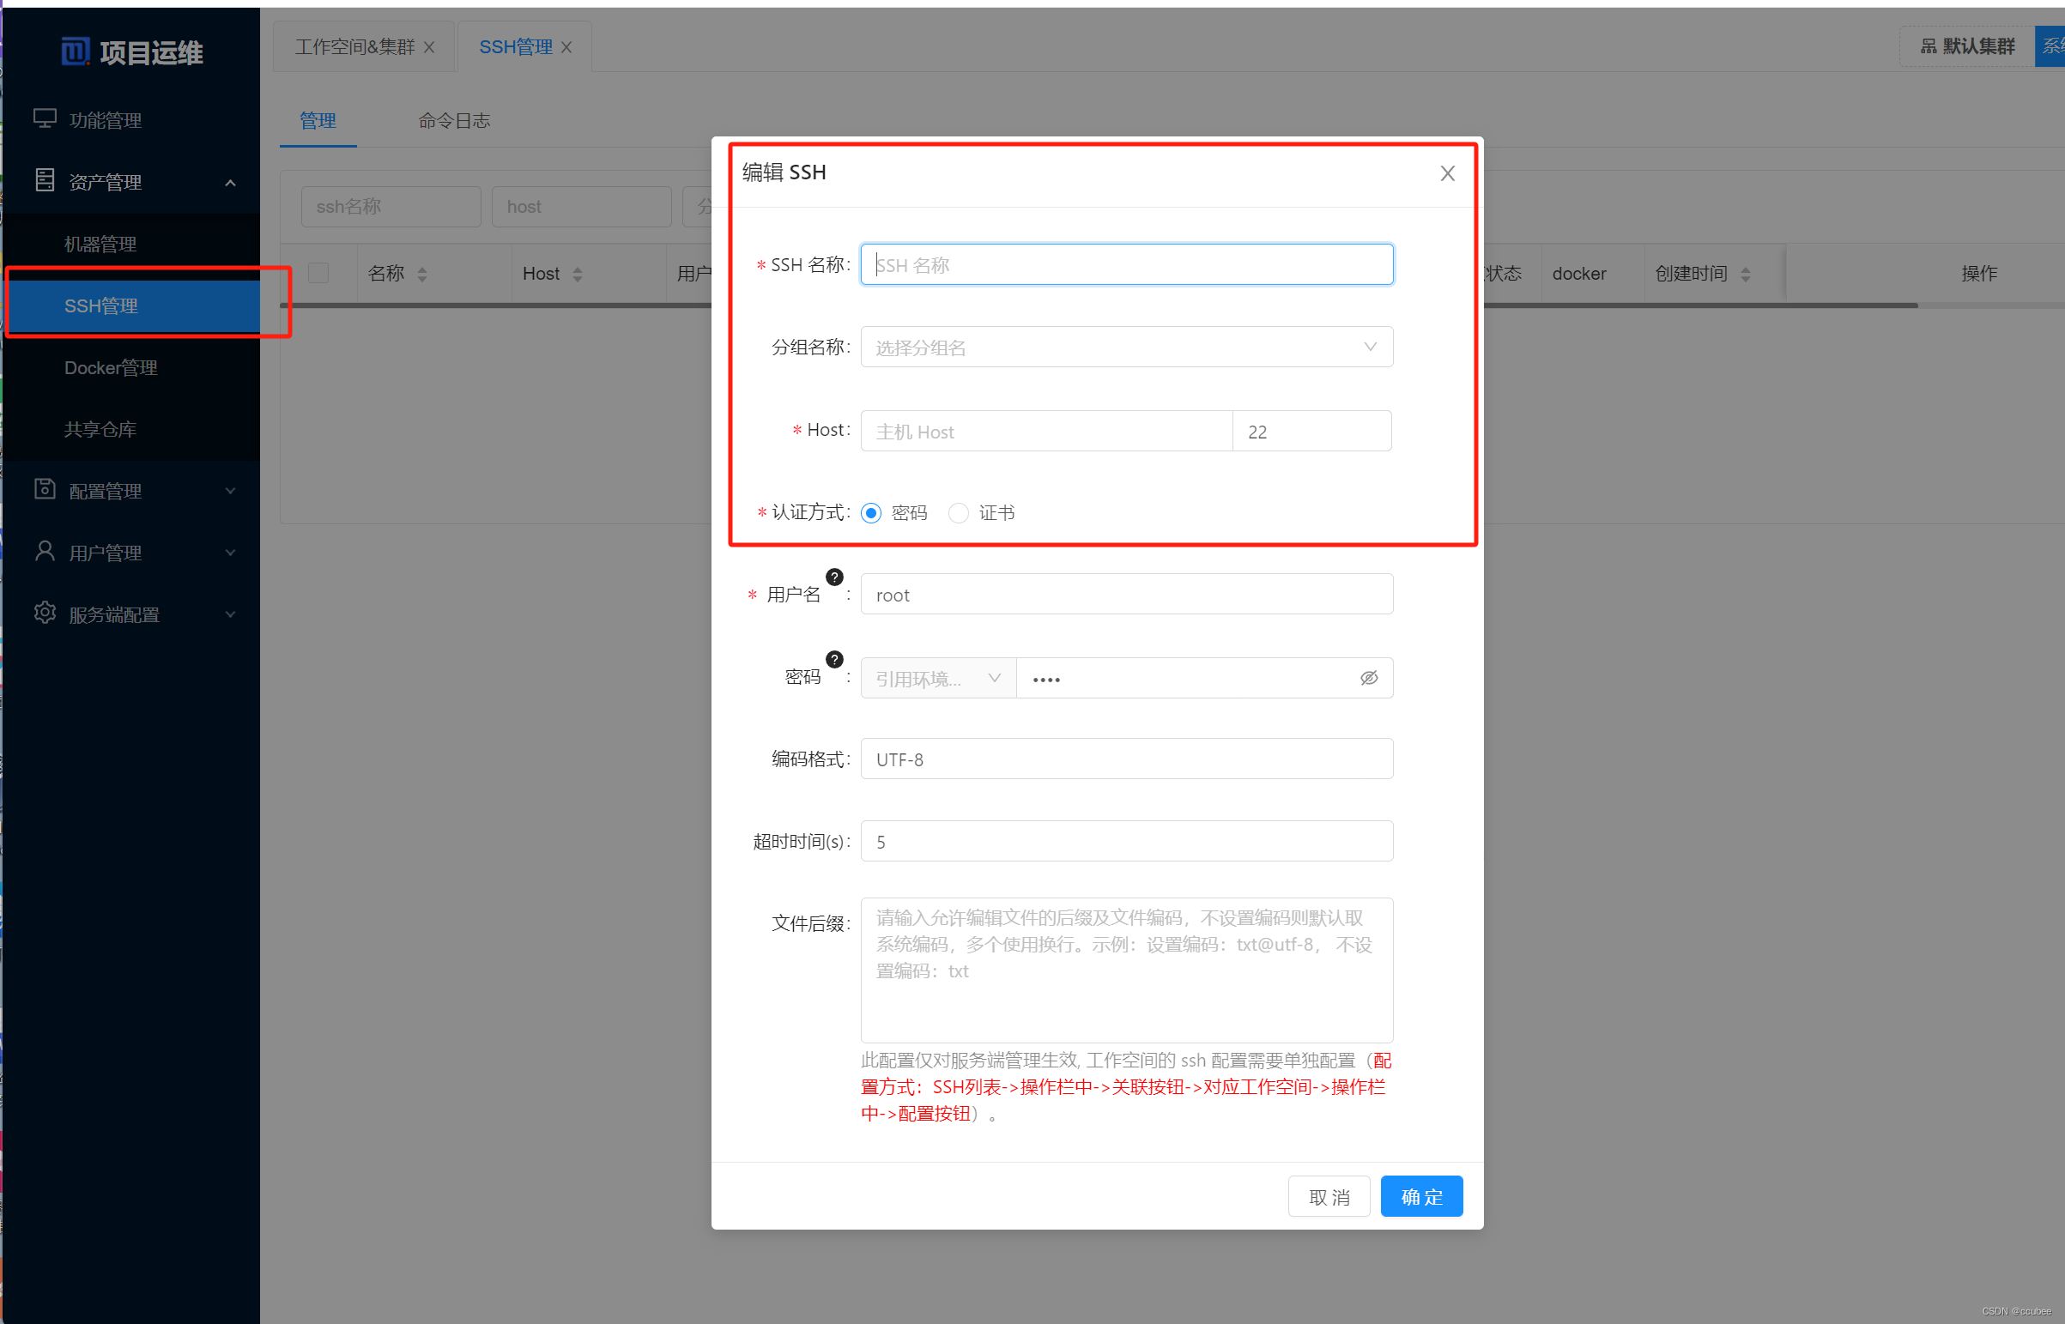Click the 操作 column header
This screenshot has width=2065, height=1324.
pyautogui.click(x=1978, y=274)
